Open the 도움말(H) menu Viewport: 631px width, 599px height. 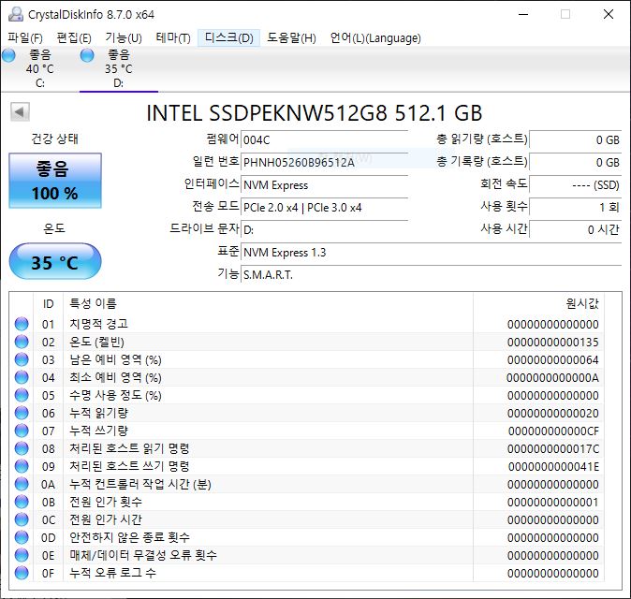[292, 38]
